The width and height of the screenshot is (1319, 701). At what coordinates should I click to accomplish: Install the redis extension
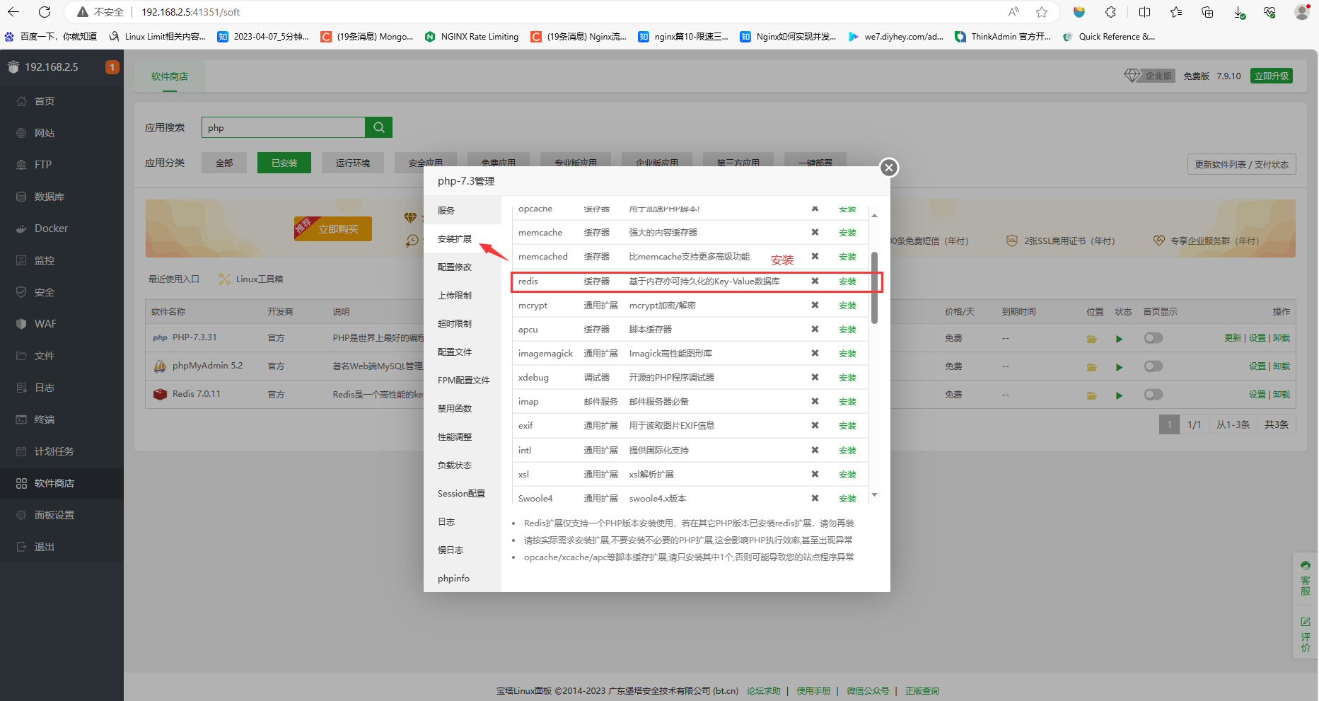click(847, 282)
